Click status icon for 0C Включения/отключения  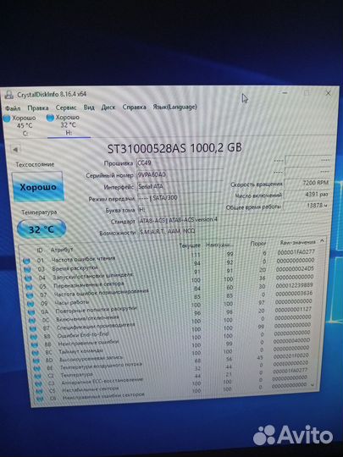click(32, 321)
